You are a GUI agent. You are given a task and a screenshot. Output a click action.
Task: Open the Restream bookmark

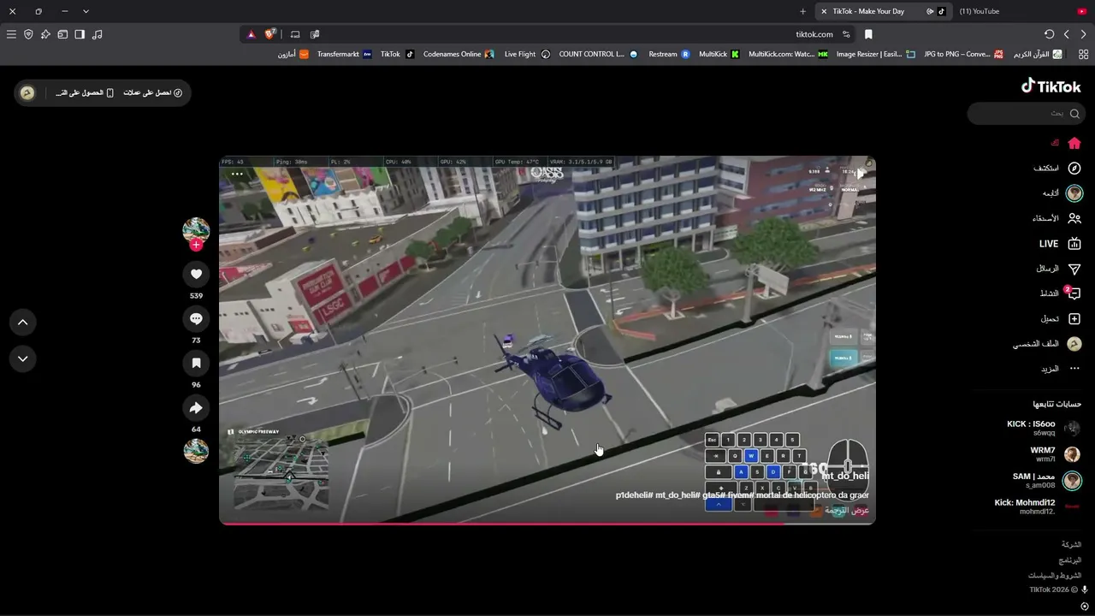tap(669, 54)
